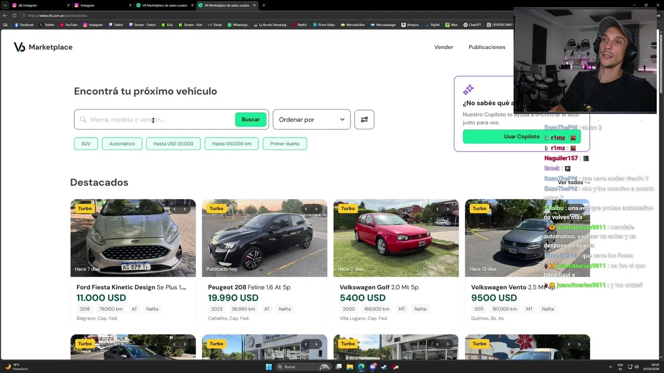
Task: Go back with browser back arrow
Action: point(5,16)
